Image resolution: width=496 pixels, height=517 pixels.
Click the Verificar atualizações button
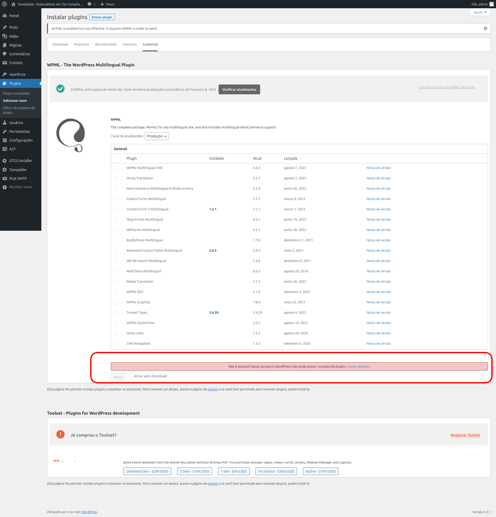tap(239, 89)
